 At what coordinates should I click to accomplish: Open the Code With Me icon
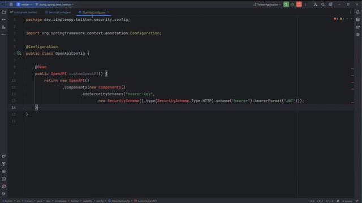tap(315, 5)
